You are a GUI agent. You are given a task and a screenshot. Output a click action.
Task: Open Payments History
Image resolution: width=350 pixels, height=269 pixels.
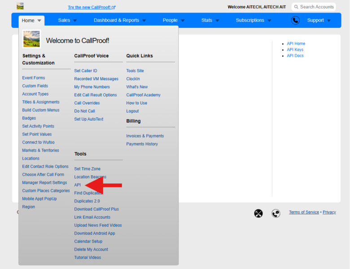[x=142, y=144]
